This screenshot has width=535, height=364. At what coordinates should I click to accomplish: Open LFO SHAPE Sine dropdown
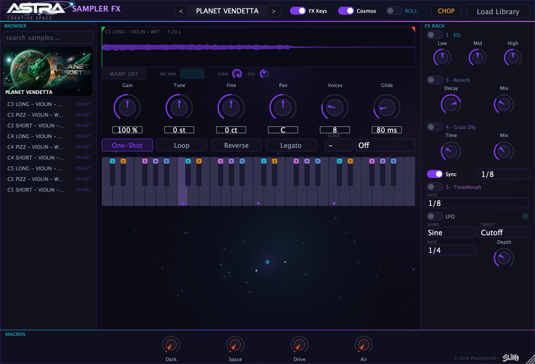coord(450,232)
